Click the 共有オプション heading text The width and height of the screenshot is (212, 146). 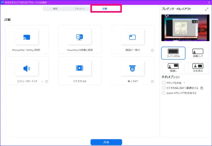click(171, 77)
